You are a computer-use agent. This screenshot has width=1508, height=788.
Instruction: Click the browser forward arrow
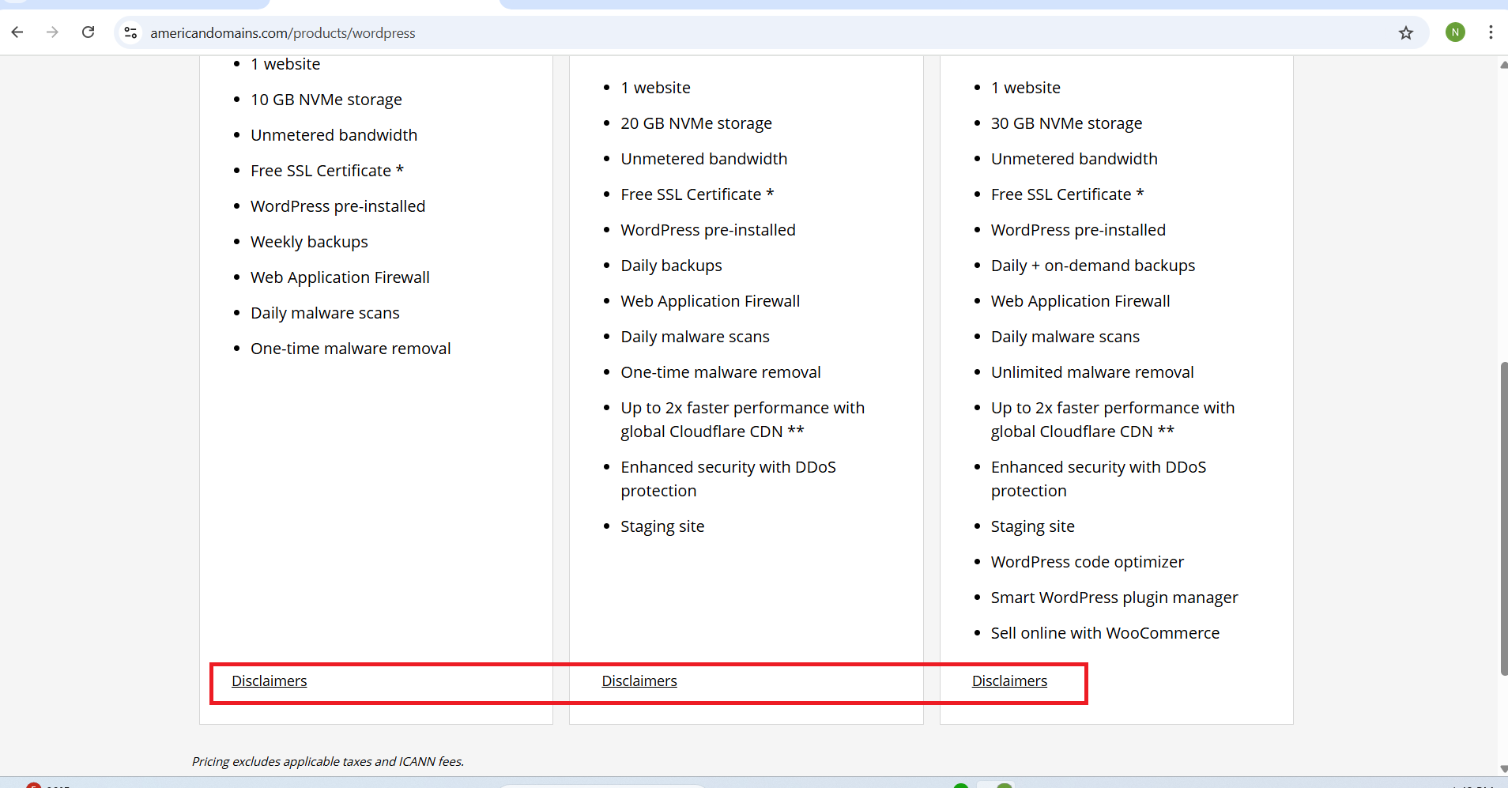tap(52, 32)
